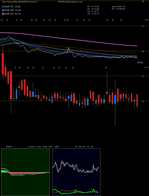The image size is (149, 196).
Task: Click the 'Pre C: 13.79' value
Action: 93,14
